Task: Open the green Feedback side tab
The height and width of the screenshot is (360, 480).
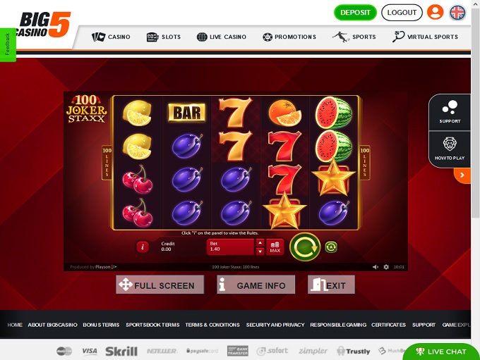Action: (7, 44)
